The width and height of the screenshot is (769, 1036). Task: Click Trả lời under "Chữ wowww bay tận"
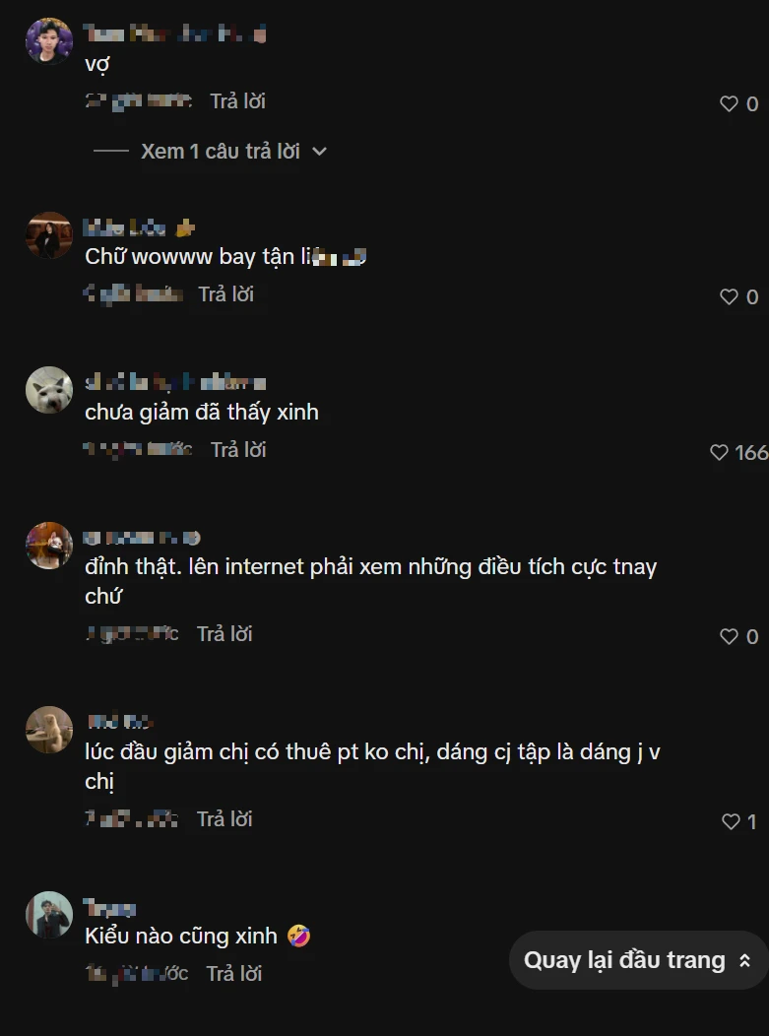(225, 294)
